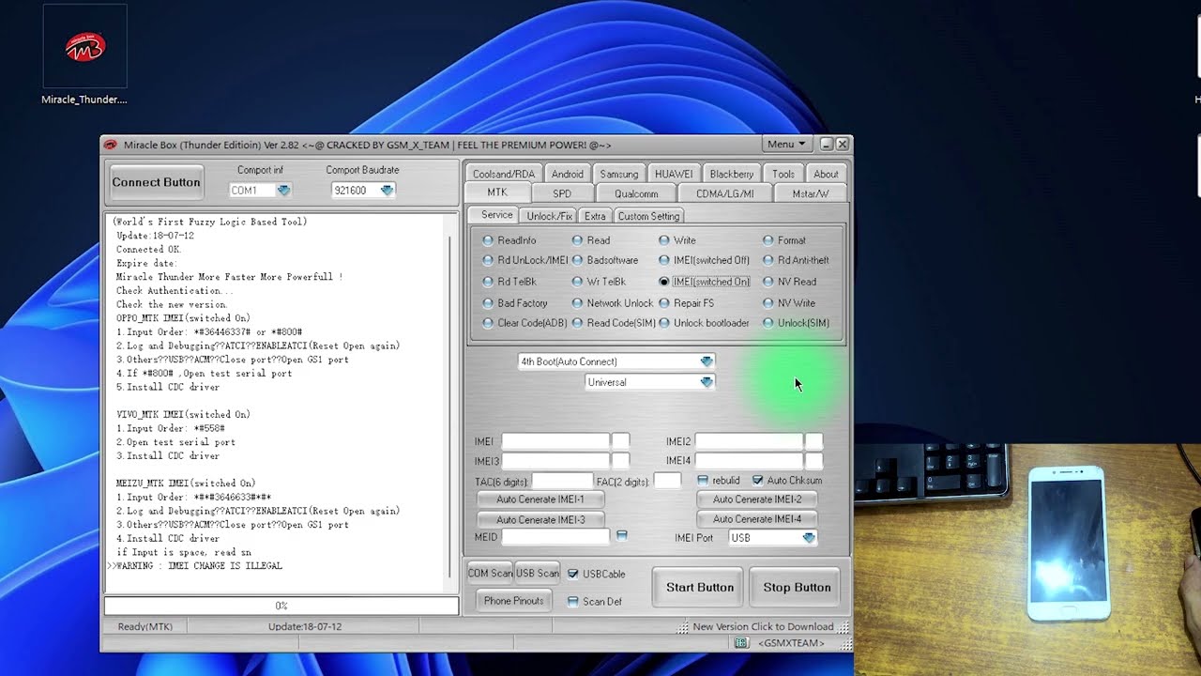
Task: Click the Connect Button
Action: click(156, 182)
